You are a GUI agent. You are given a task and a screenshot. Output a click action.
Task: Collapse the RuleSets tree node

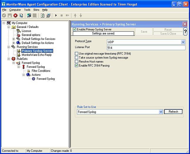click(x=9, y=59)
